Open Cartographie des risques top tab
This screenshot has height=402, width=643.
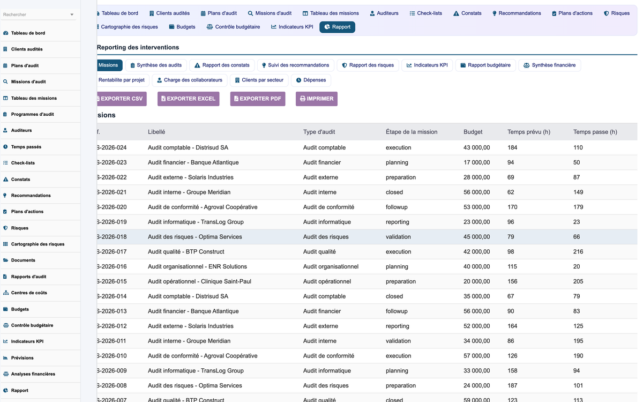(128, 27)
